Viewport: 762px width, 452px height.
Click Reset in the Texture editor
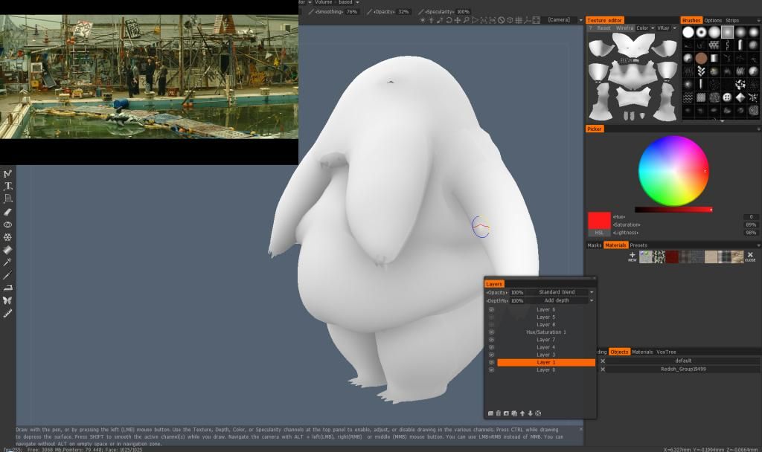point(603,28)
